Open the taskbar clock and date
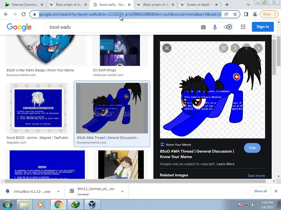 point(267,205)
